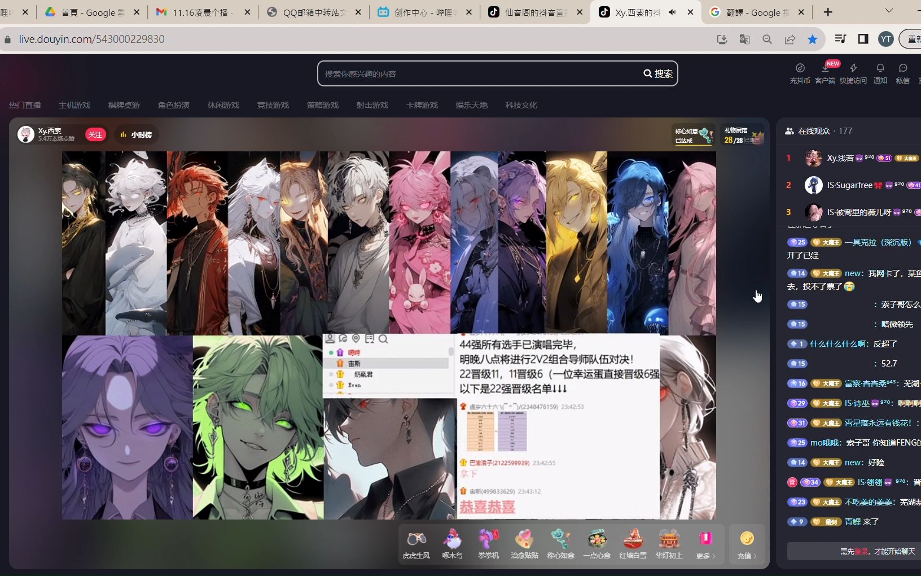Go to 角色扮演 category
Image resolution: width=921 pixels, height=576 pixels.
coord(174,105)
